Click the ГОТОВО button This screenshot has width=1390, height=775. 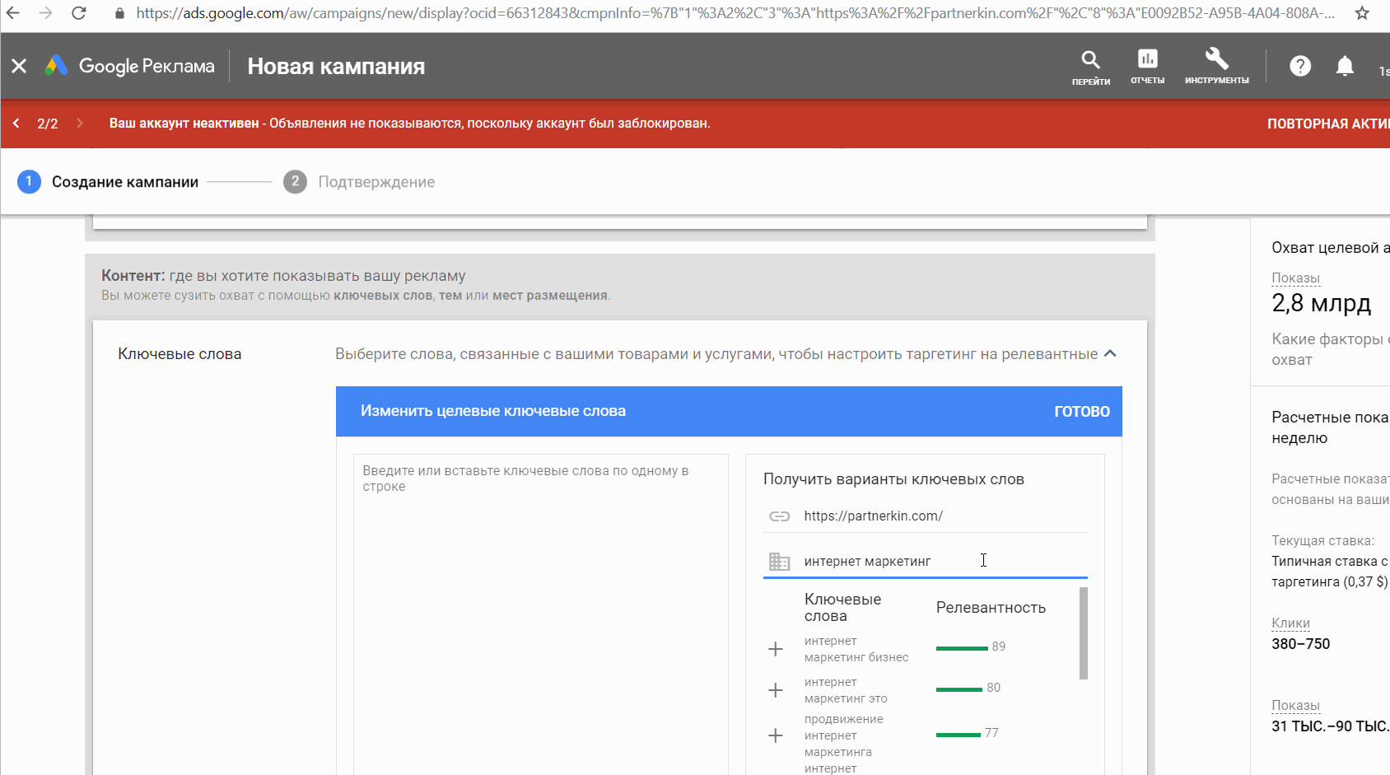click(1081, 411)
